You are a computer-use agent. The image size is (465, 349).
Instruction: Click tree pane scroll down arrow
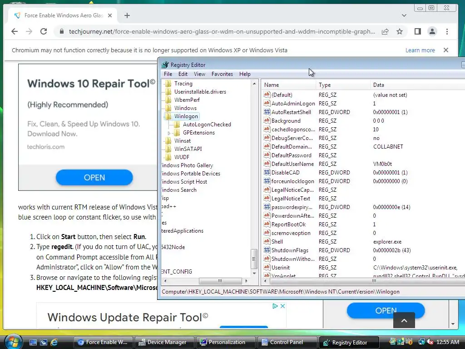tap(254, 273)
